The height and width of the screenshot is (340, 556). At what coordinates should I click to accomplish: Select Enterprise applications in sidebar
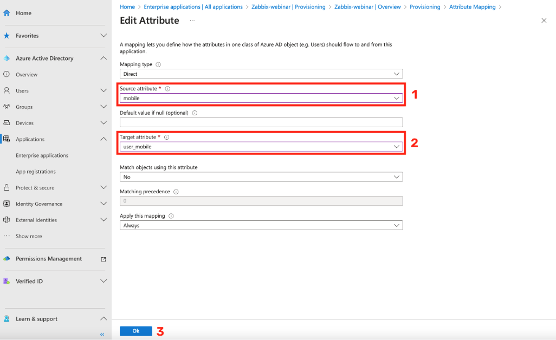coord(42,155)
